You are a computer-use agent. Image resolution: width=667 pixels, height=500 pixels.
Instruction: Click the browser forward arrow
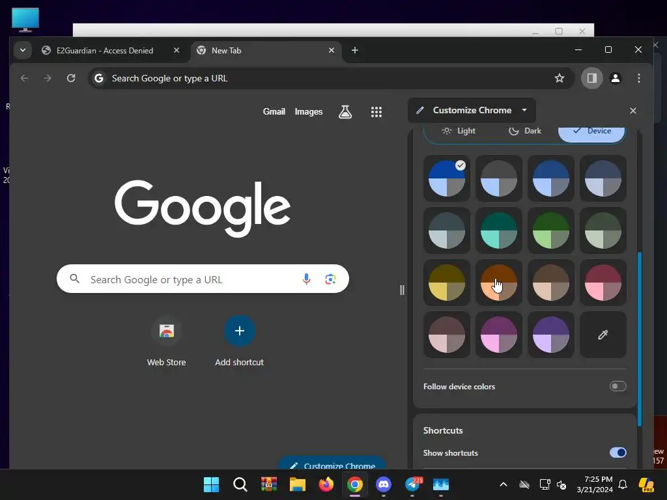tap(48, 78)
